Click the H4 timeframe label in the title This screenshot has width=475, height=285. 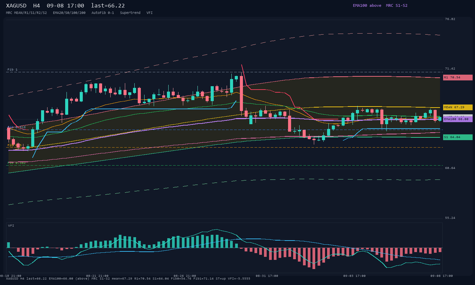37,6
